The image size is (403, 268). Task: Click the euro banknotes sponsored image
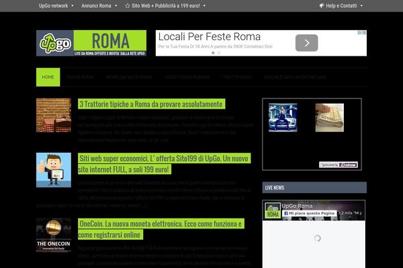click(330, 118)
